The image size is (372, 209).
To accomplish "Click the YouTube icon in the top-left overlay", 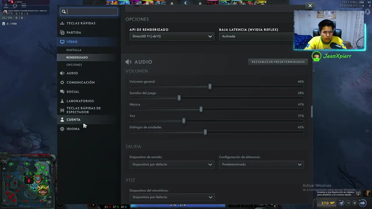I will (12, 2).
